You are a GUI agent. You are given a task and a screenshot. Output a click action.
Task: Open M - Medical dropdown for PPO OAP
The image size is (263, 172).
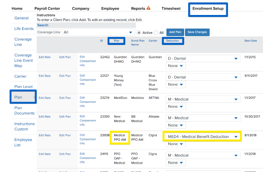coord(203,155)
